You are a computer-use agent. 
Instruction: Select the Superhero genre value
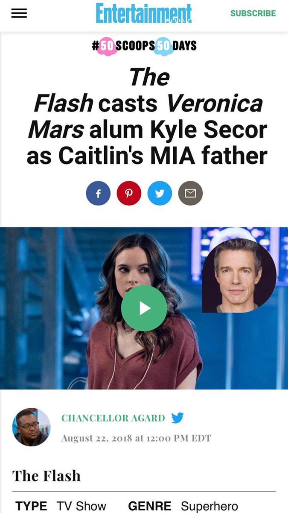(x=209, y=506)
